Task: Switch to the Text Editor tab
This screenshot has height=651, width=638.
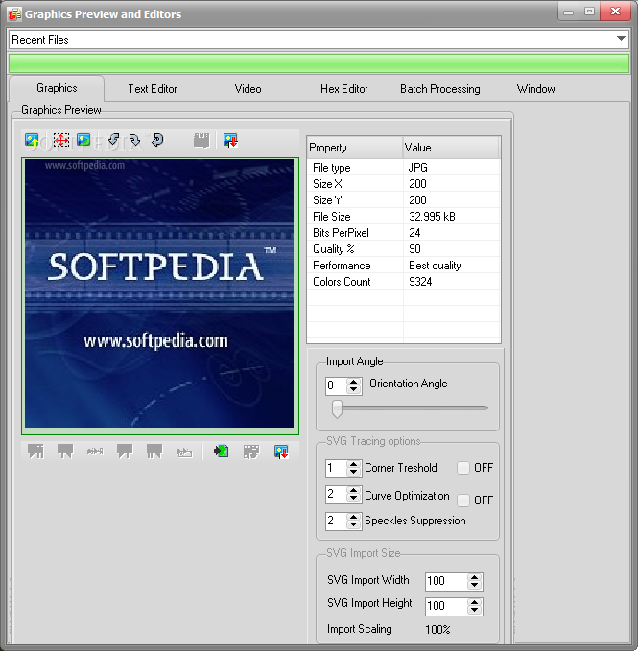Action: [x=153, y=89]
